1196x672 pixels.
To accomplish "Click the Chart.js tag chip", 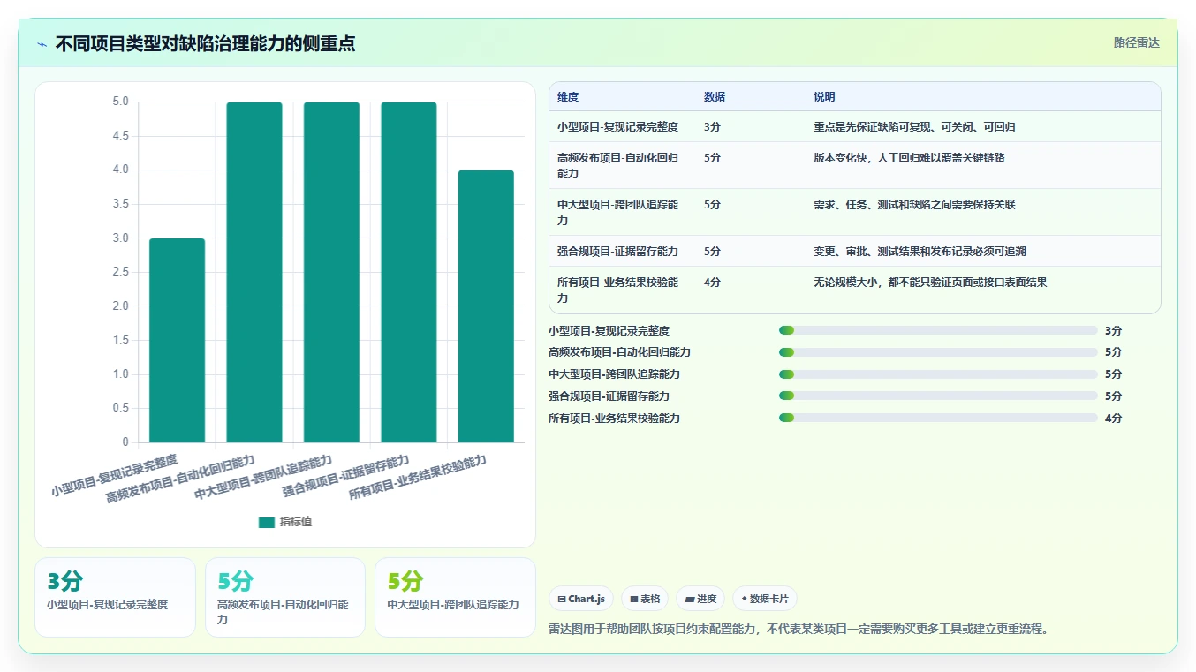I will [x=581, y=599].
